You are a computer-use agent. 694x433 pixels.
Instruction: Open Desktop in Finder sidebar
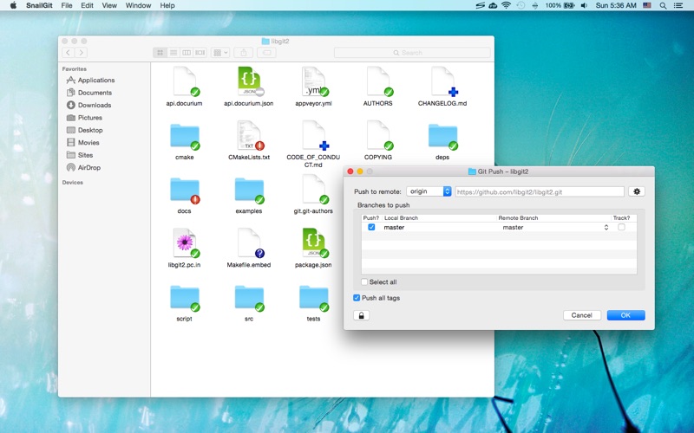(84, 130)
